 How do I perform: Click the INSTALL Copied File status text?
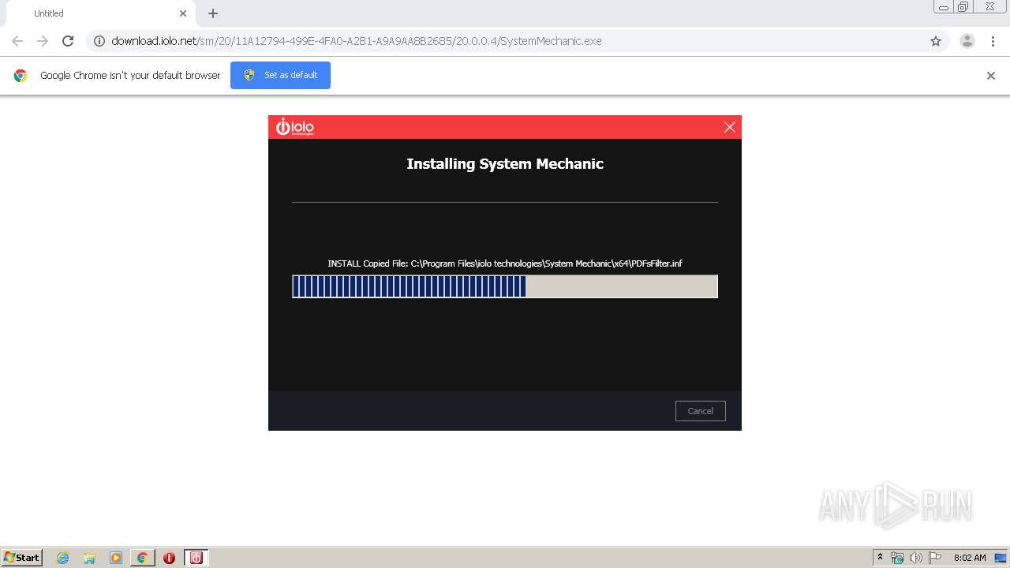click(505, 263)
